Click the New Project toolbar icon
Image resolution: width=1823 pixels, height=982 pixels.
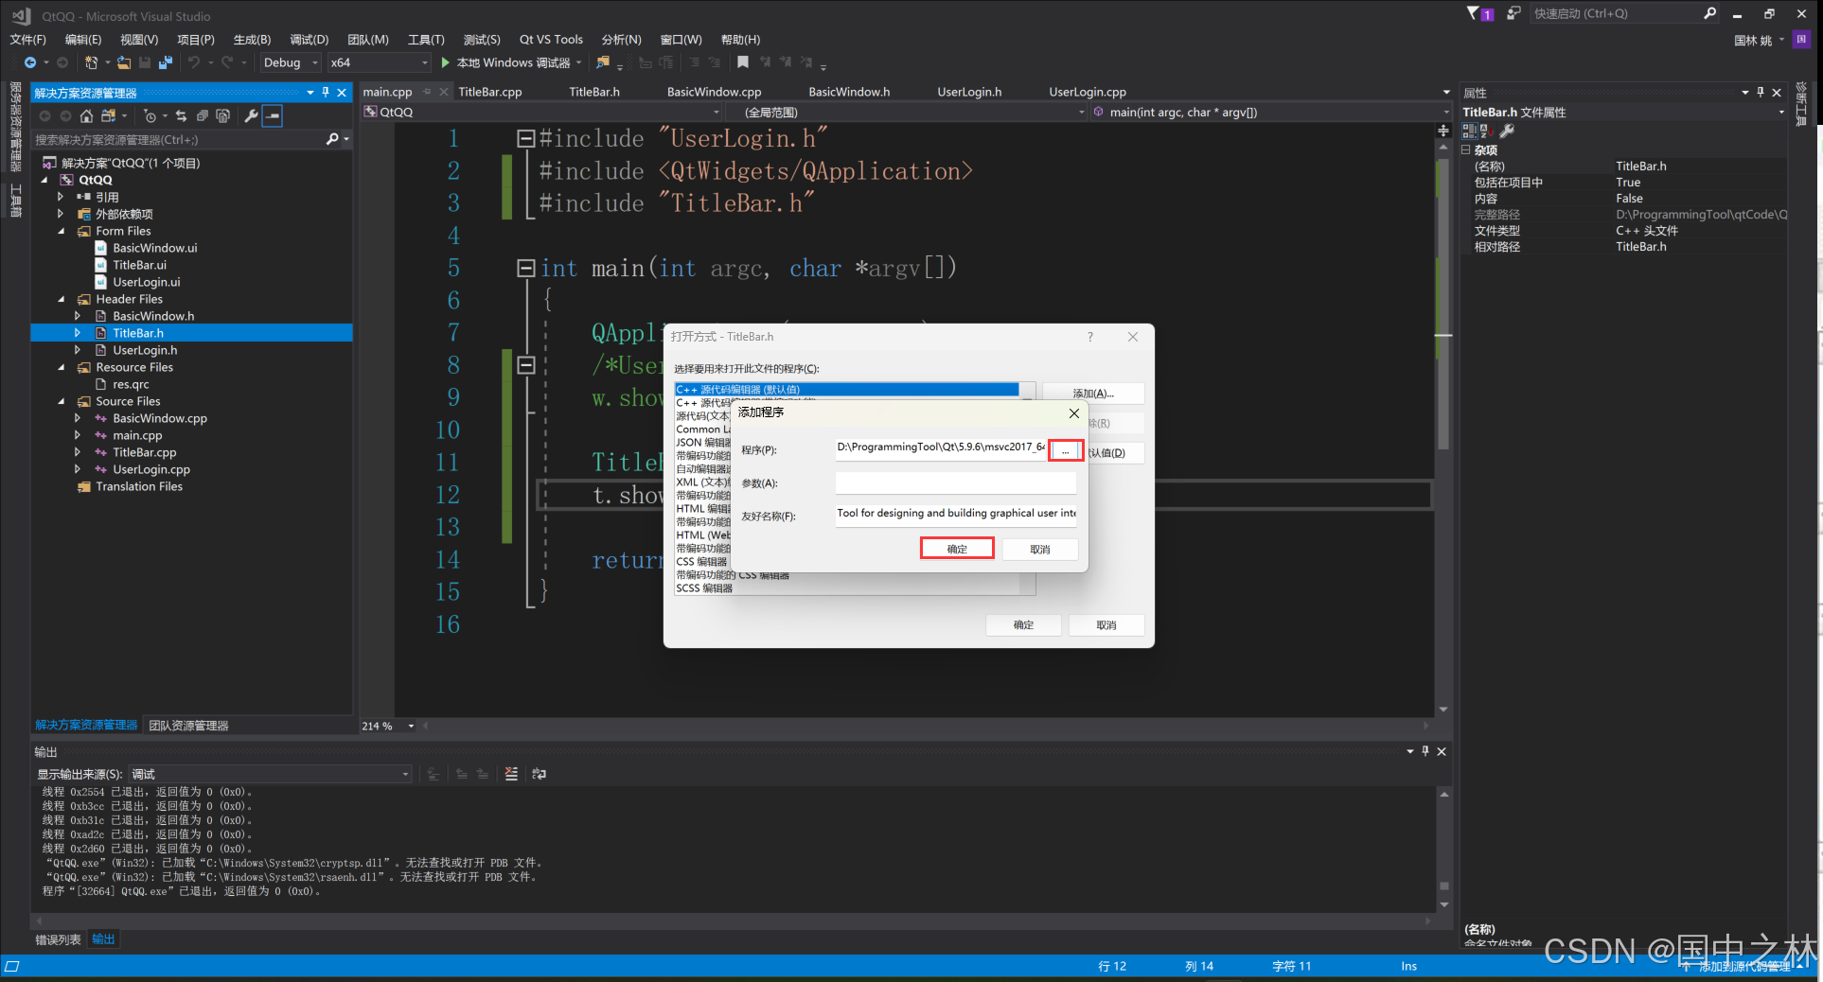point(92,62)
